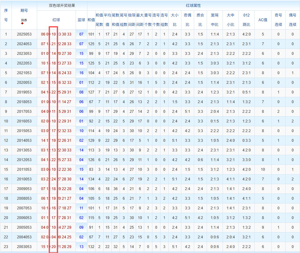Click the 质合比 column header
The width and height of the screenshot is (300, 253).
pyautogui.click(x=200, y=20)
